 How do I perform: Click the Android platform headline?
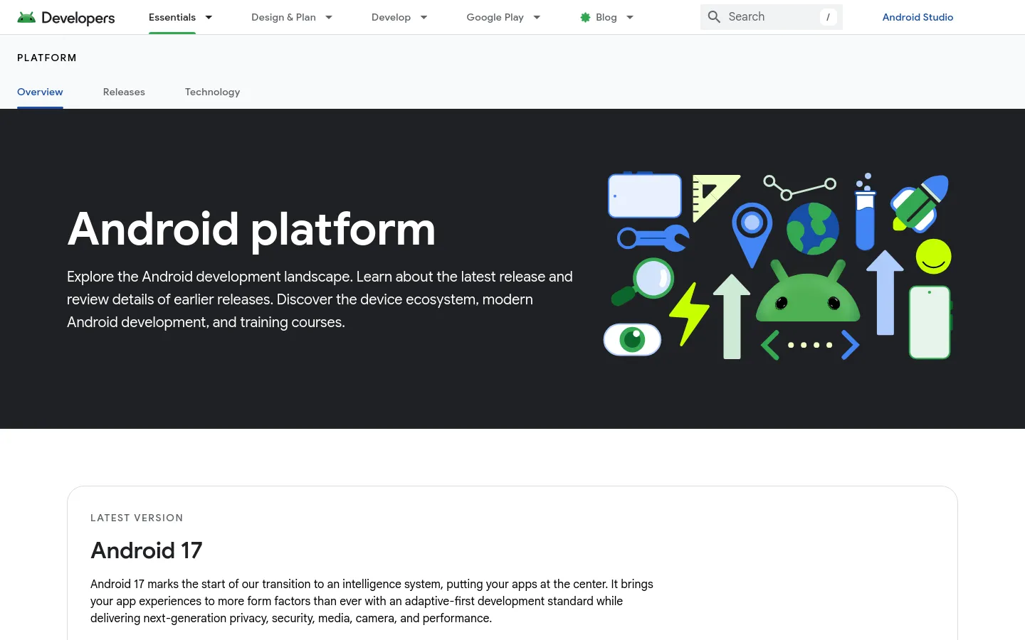[x=251, y=229]
